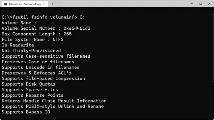Screen dimensions: 214x120
Task: Click the vertical scrollbar thumb
Action: click(213, 46)
